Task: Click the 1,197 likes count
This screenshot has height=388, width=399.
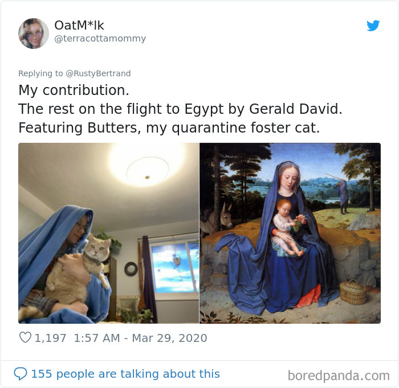Action: point(50,338)
